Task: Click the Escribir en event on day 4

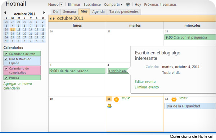Action: tap(117, 71)
